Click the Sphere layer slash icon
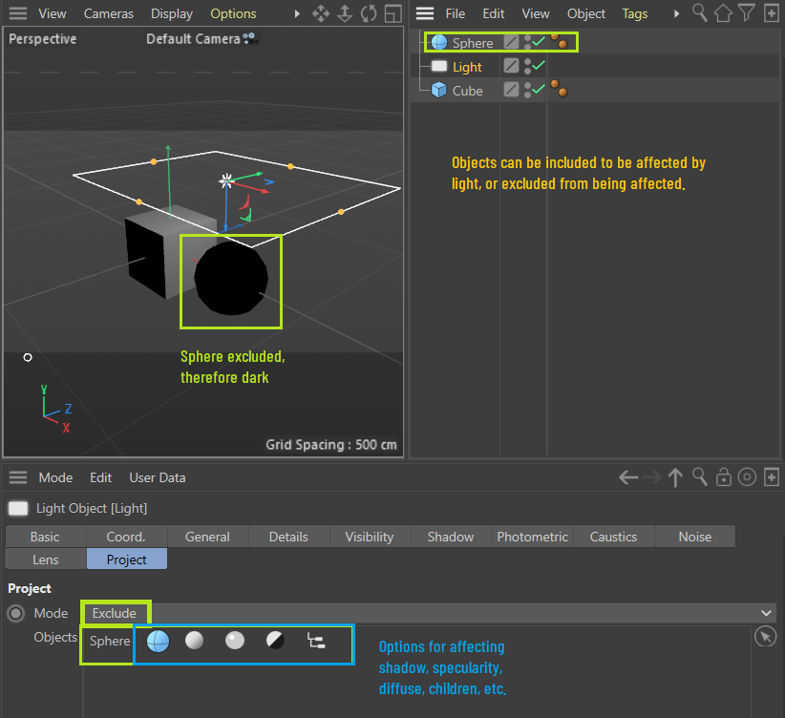Screen dimensions: 785x718 click(511, 42)
